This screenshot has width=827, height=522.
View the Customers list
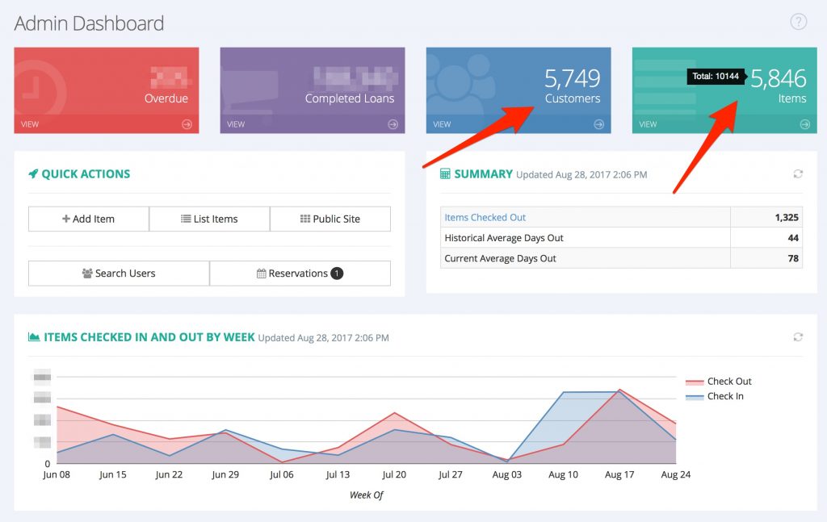(x=441, y=124)
